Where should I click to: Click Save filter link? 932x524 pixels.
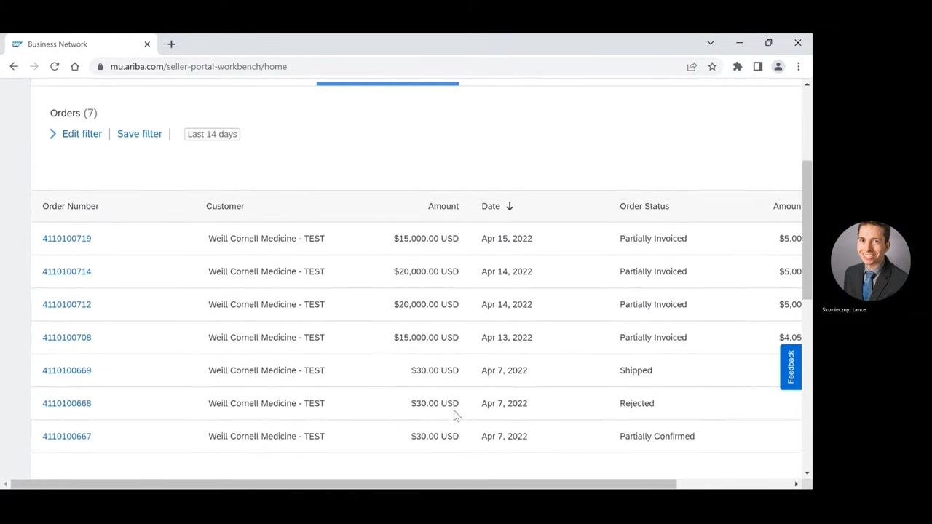[x=140, y=134]
